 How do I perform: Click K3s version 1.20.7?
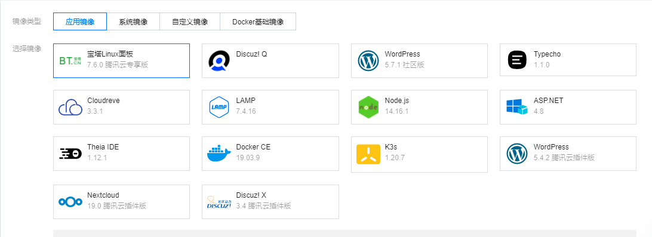(x=395, y=158)
